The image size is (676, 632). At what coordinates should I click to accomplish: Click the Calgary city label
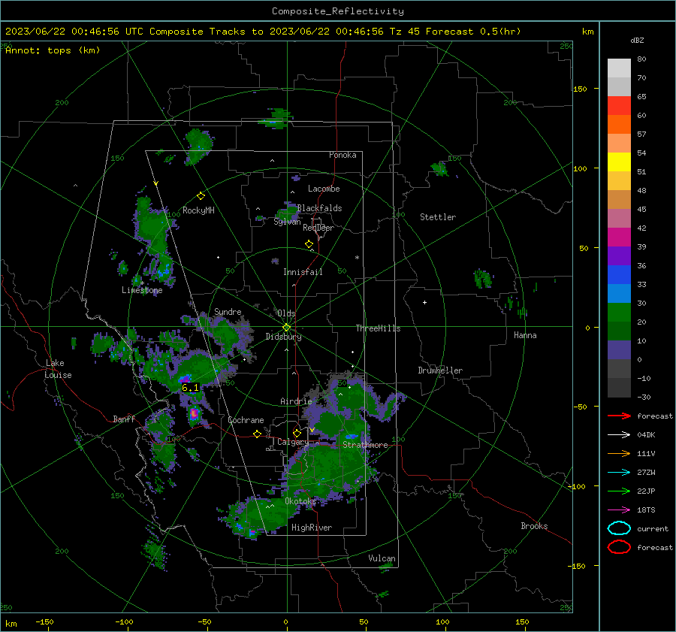pyautogui.click(x=293, y=442)
